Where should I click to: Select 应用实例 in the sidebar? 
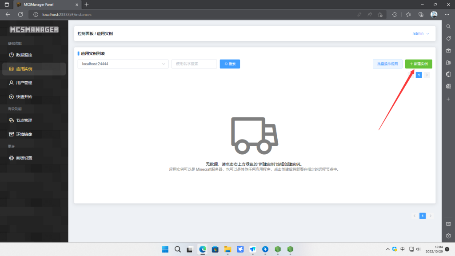[x=34, y=69]
